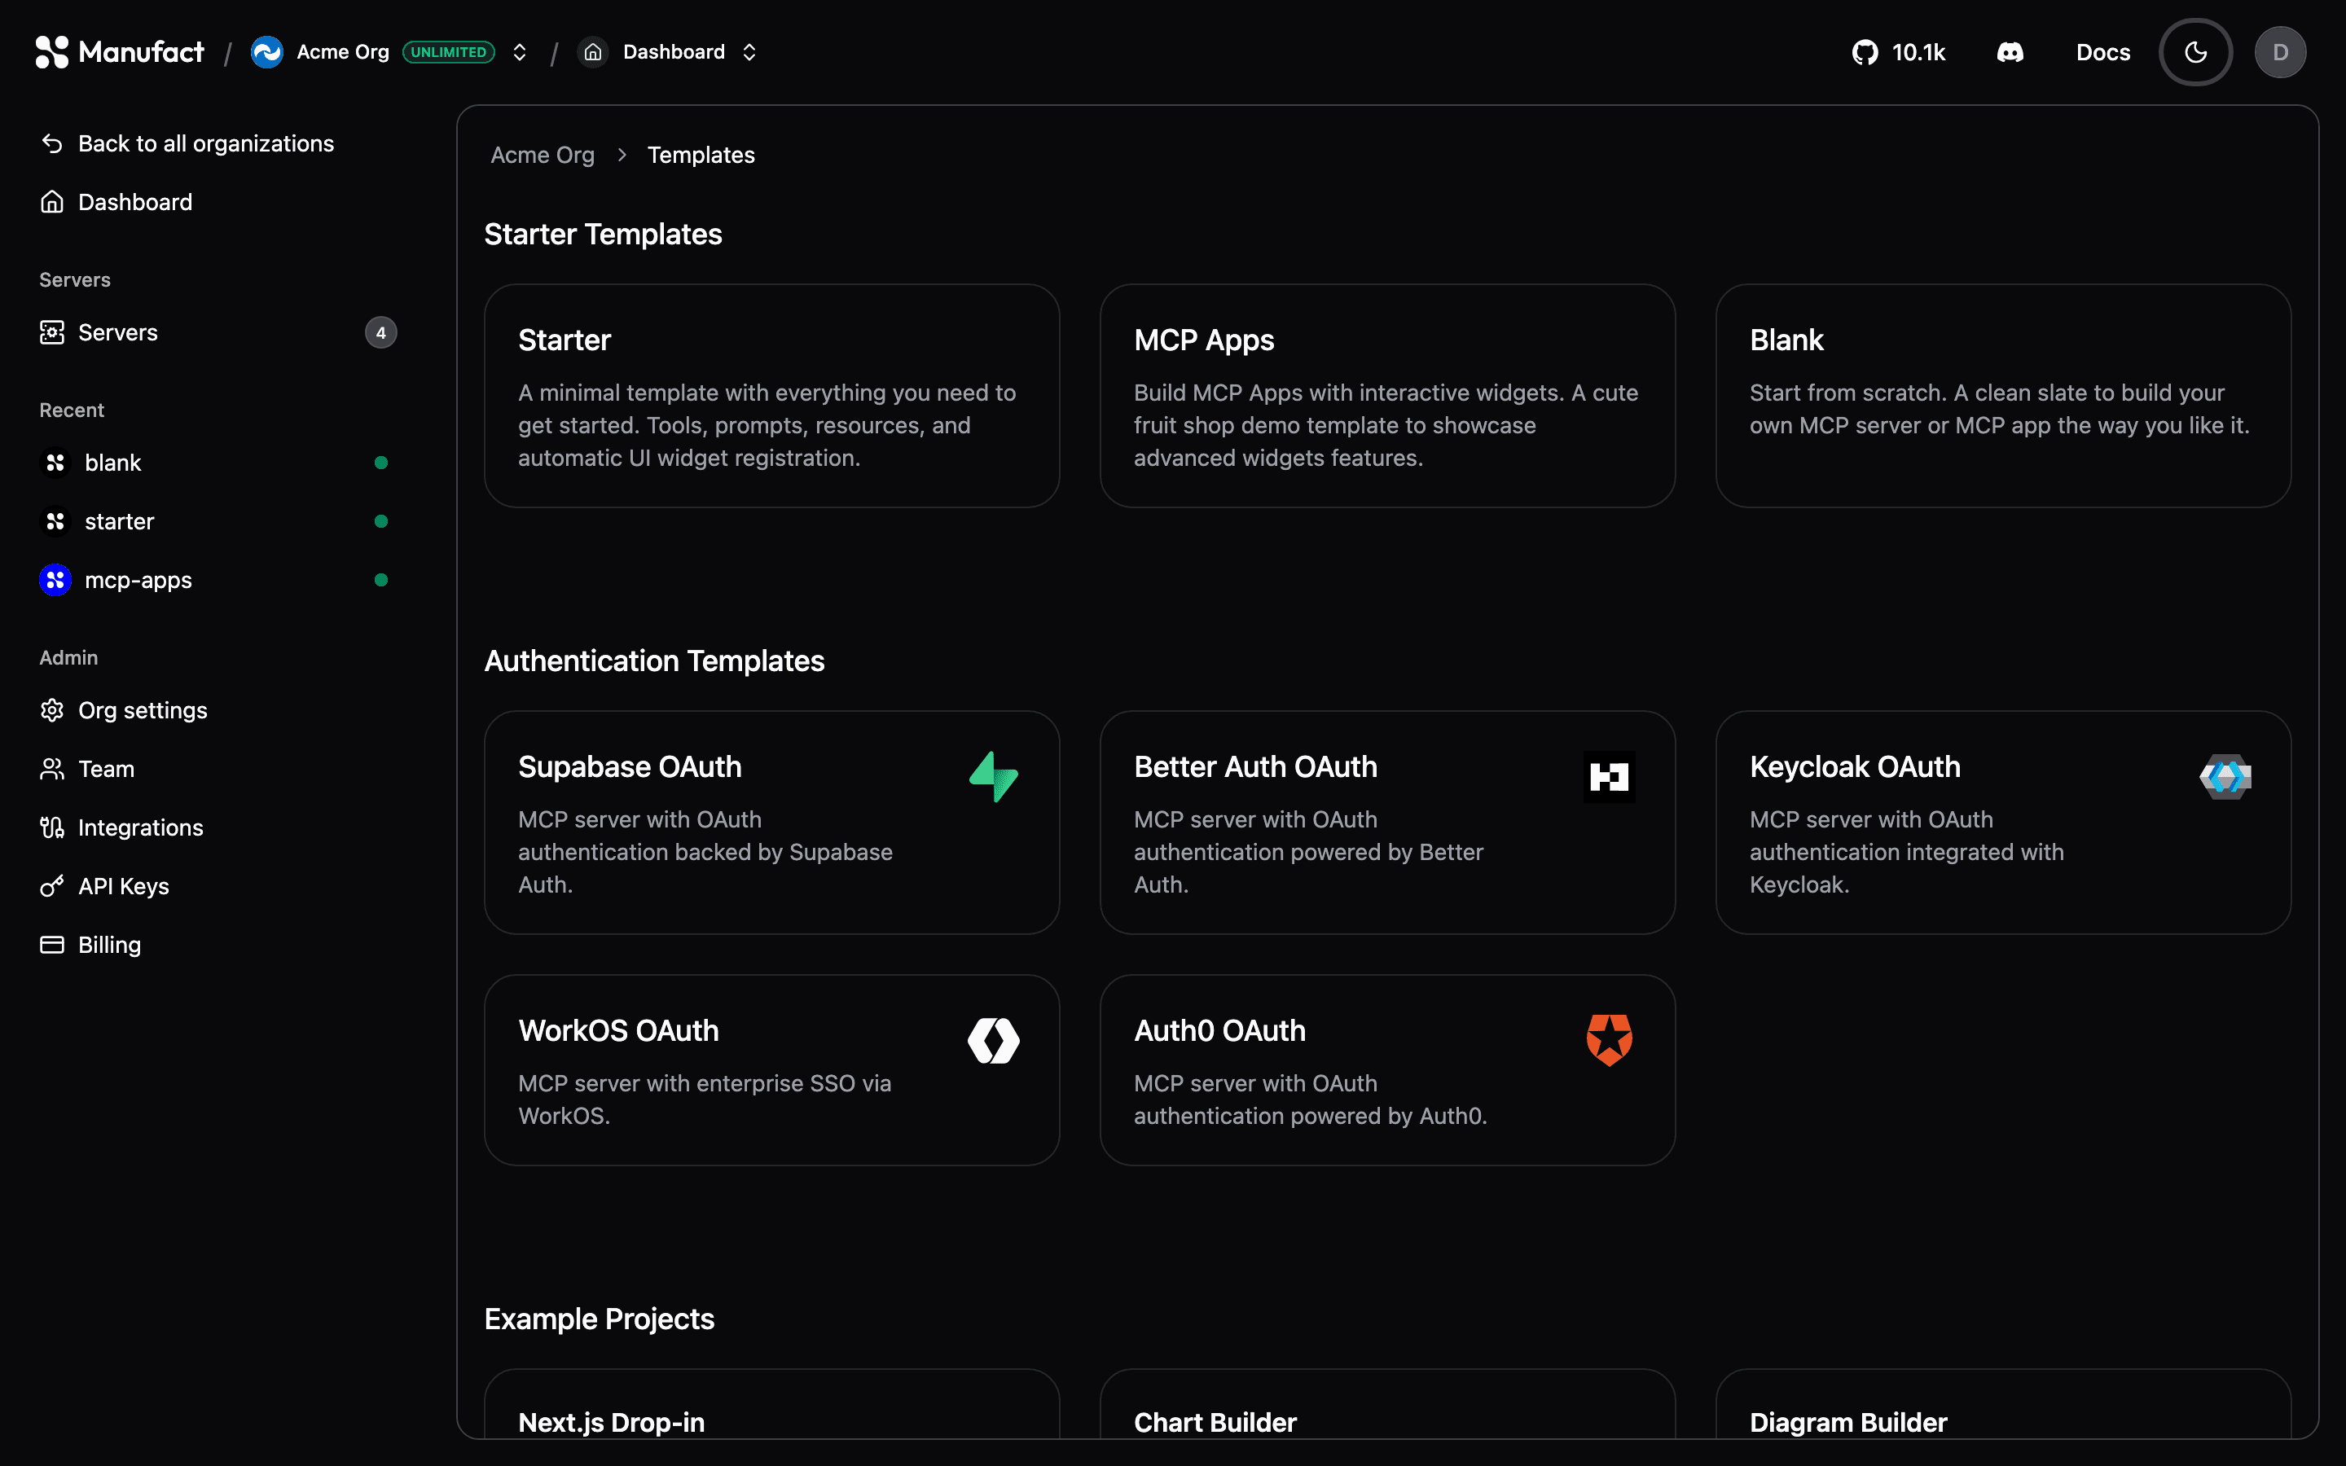The height and width of the screenshot is (1466, 2346).
Task: Click the Auth0 shield logo
Action: [1610, 1040]
